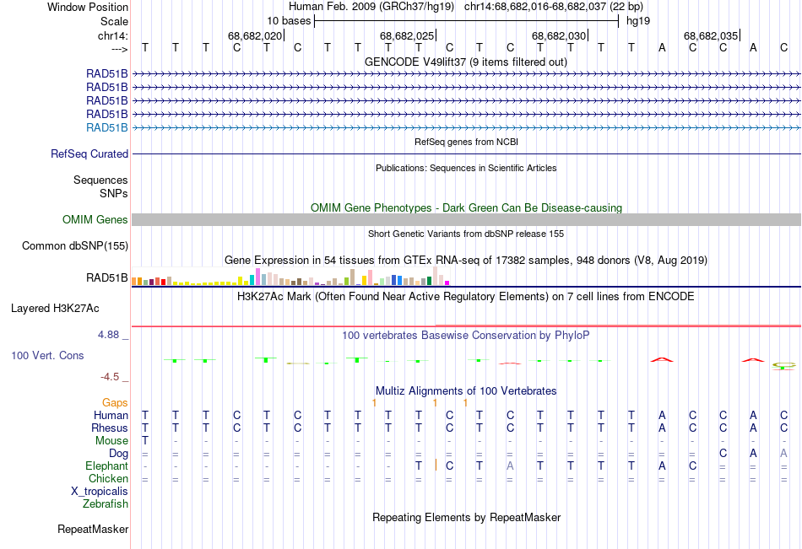Click the orange Gaps row label
Image resolution: width=802 pixels, height=549 pixels.
(115, 403)
